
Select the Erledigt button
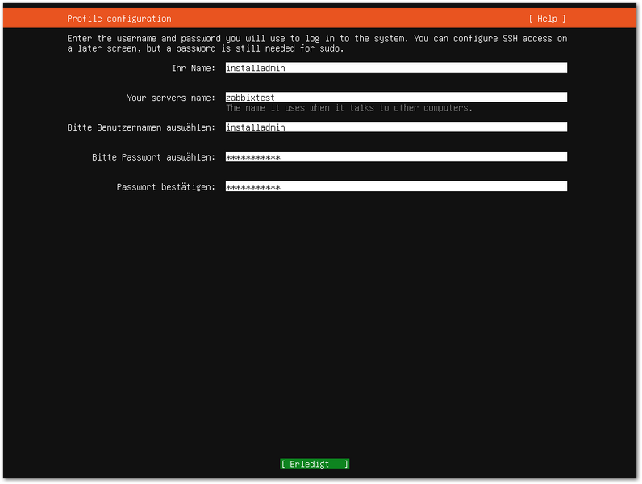click(315, 464)
